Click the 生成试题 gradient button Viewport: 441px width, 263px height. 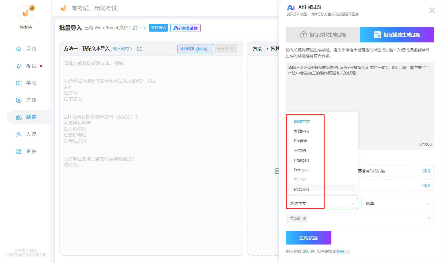309,238
